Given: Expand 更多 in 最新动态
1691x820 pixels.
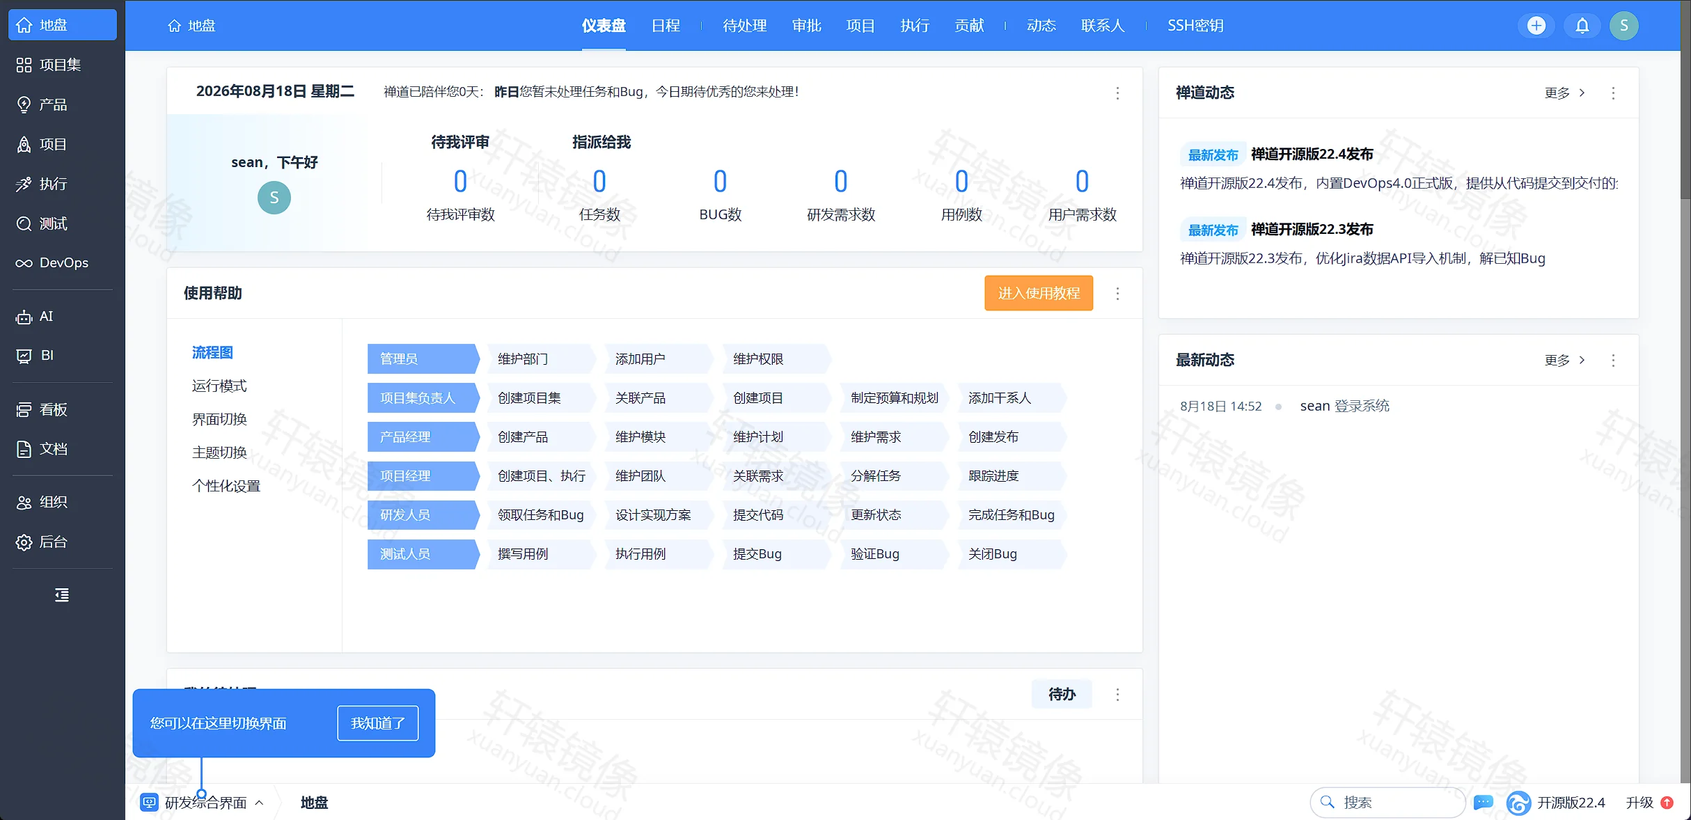Looking at the screenshot, I should coord(1564,360).
